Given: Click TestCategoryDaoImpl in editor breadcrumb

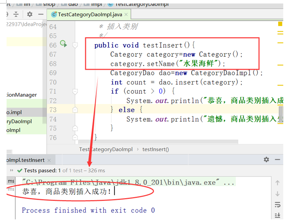Looking at the screenshot, I should pyautogui.click(x=106, y=149).
